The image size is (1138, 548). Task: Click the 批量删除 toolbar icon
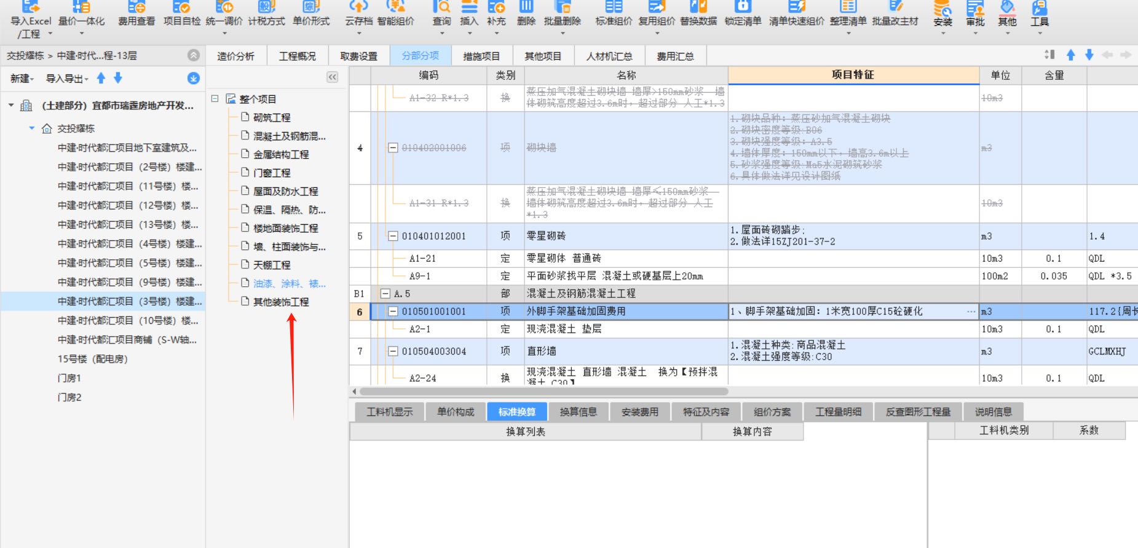point(563,8)
